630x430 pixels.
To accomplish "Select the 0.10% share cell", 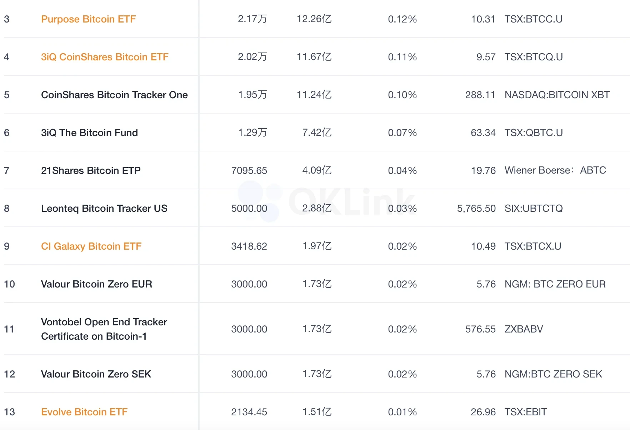I will [402, 95].
